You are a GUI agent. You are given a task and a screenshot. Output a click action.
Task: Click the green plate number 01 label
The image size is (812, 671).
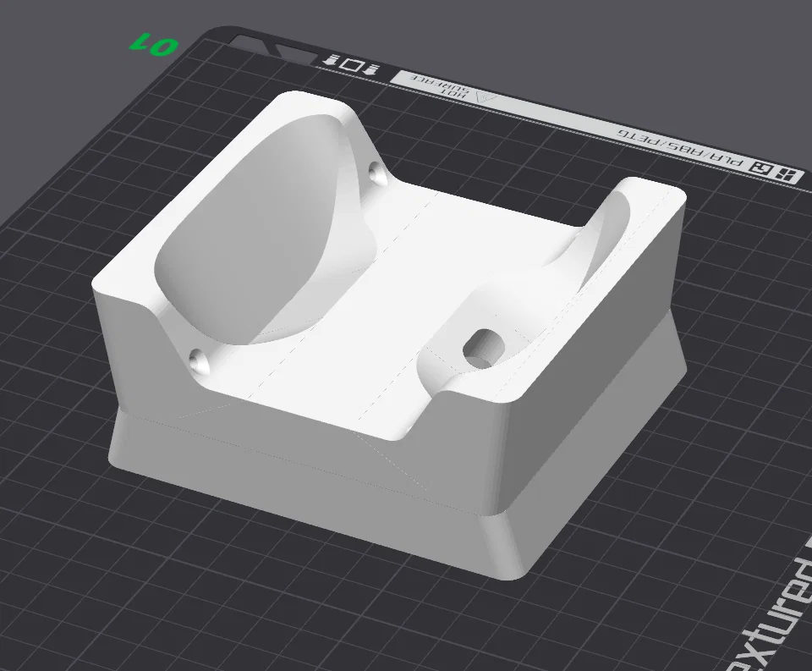(x=155, y=45)
